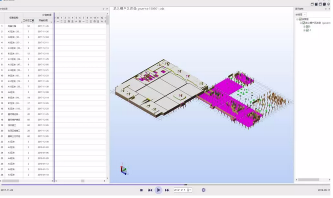
Task: Click the Gantt horizontal scroll left arrow
Action: (x=56, y=181)
